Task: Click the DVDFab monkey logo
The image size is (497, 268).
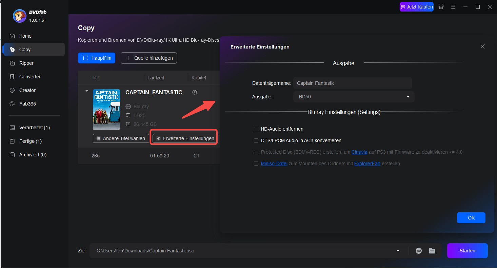Action: [x=19, y=16]
